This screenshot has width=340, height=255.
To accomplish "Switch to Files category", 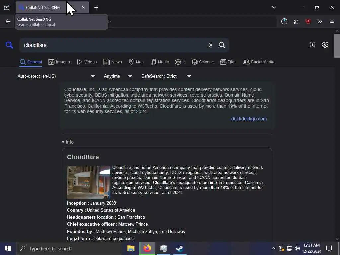I will [x=228, y=62].
